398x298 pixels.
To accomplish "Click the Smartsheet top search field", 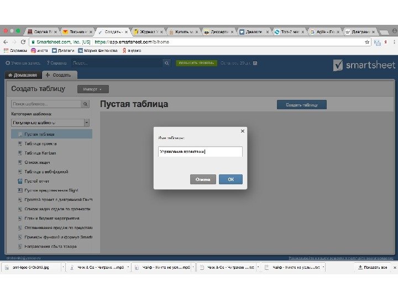I will pyautogui.click(x=117, y=63).
